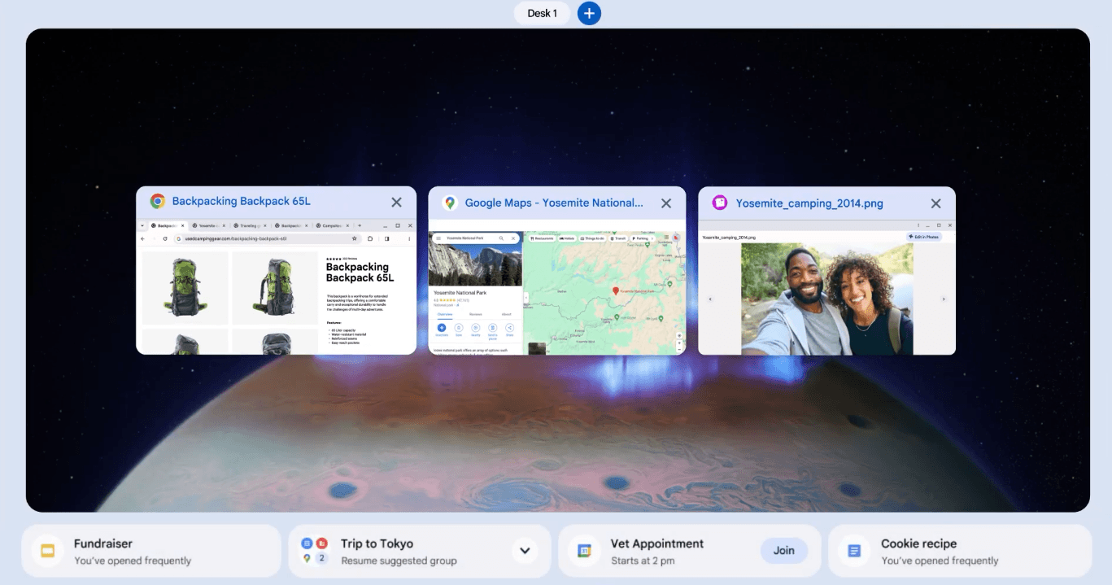Collapse the Maps side panel arrow
The width and height of the screenshot is (1112, 585).
click(526, 298)
